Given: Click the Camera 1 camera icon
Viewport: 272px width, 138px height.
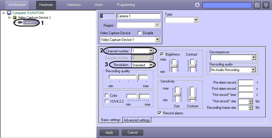Looking at the screenshot, I should click(x=20, y=23).
